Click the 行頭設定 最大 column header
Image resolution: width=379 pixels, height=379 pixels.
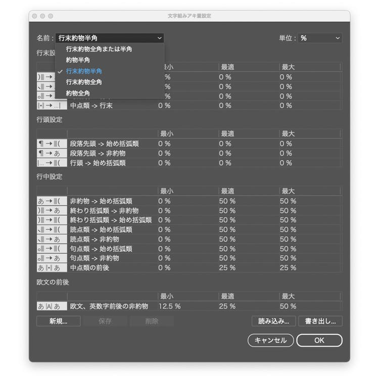tap(289, 134)
